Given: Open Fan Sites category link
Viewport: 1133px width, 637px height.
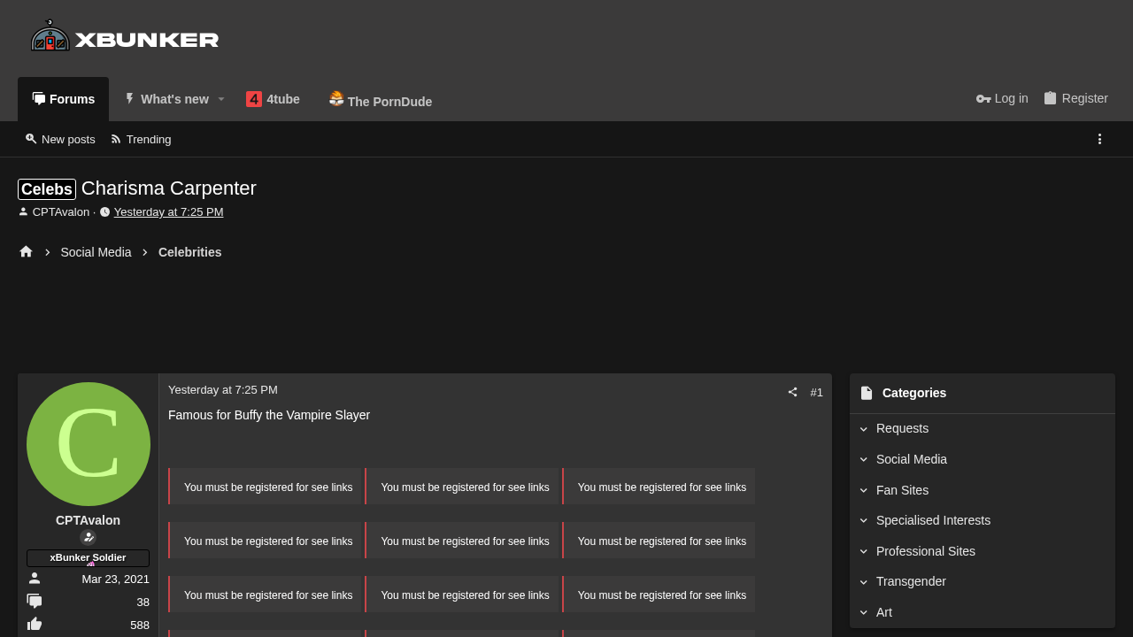Looking at the screenshot, I should (902, 490).
